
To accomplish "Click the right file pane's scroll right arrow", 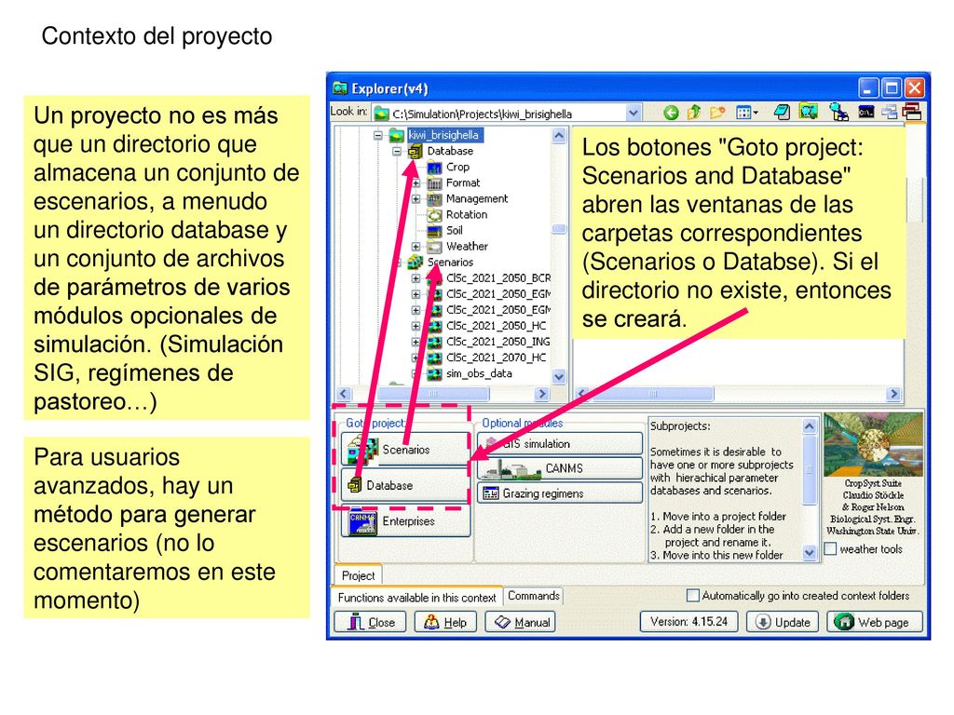I will coord(893,394).
